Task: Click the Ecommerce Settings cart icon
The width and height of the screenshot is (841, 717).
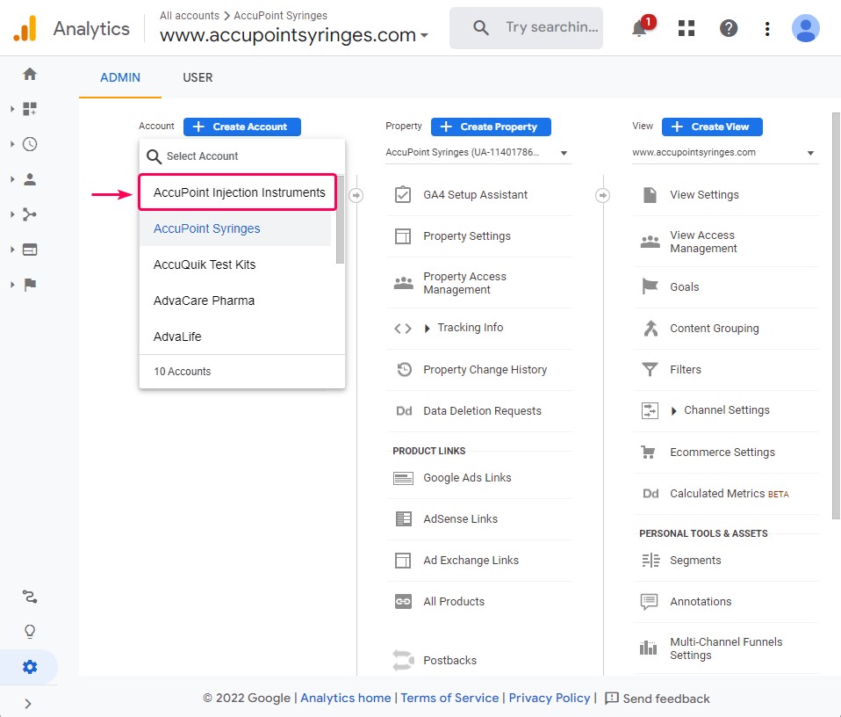Action: (649, 452)
